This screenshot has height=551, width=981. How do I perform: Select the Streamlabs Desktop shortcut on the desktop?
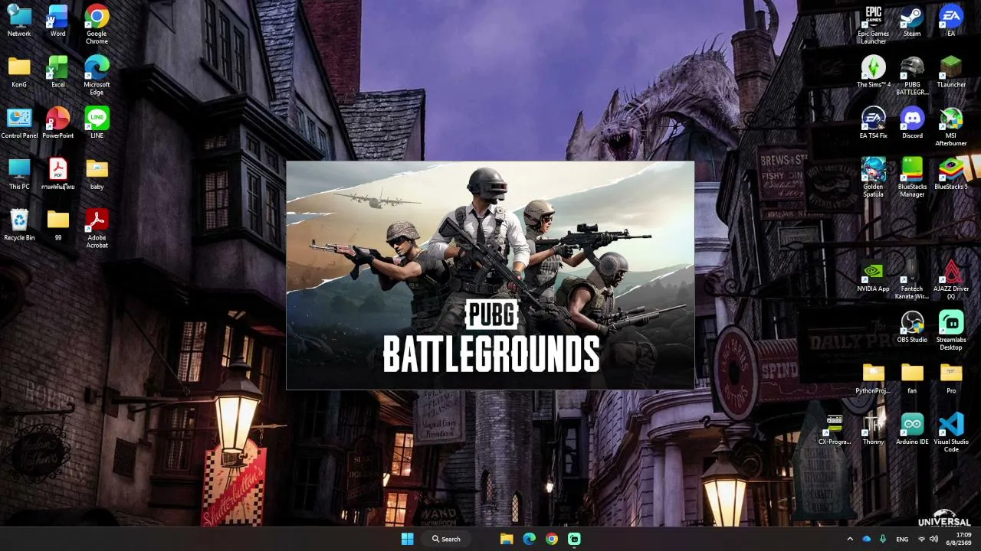coord(951,331)
